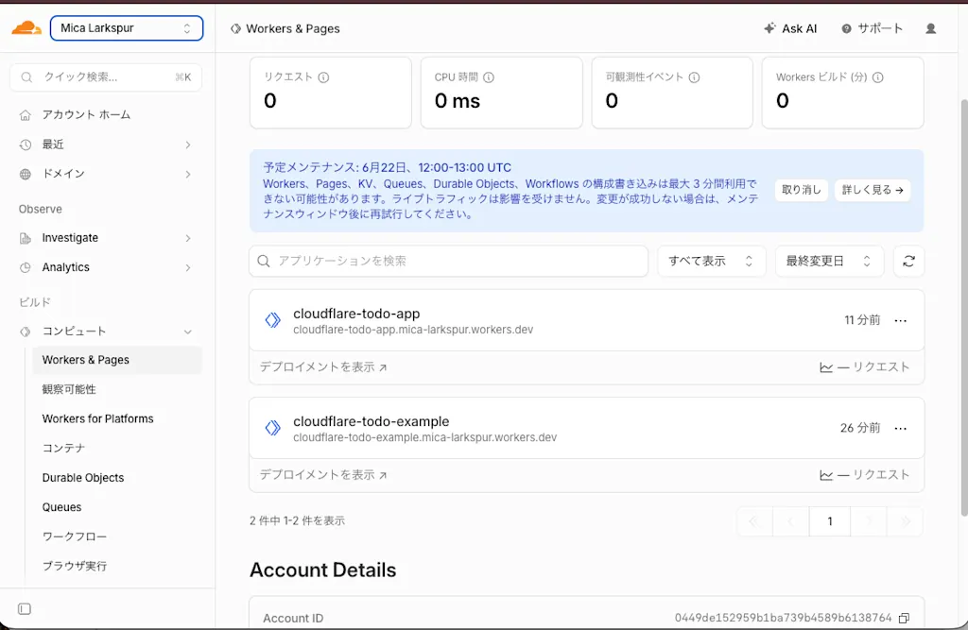The height and width of the screenshot is (630, 968).
Task: Click info icon next to リクエスト
Action: pos(323,77)
